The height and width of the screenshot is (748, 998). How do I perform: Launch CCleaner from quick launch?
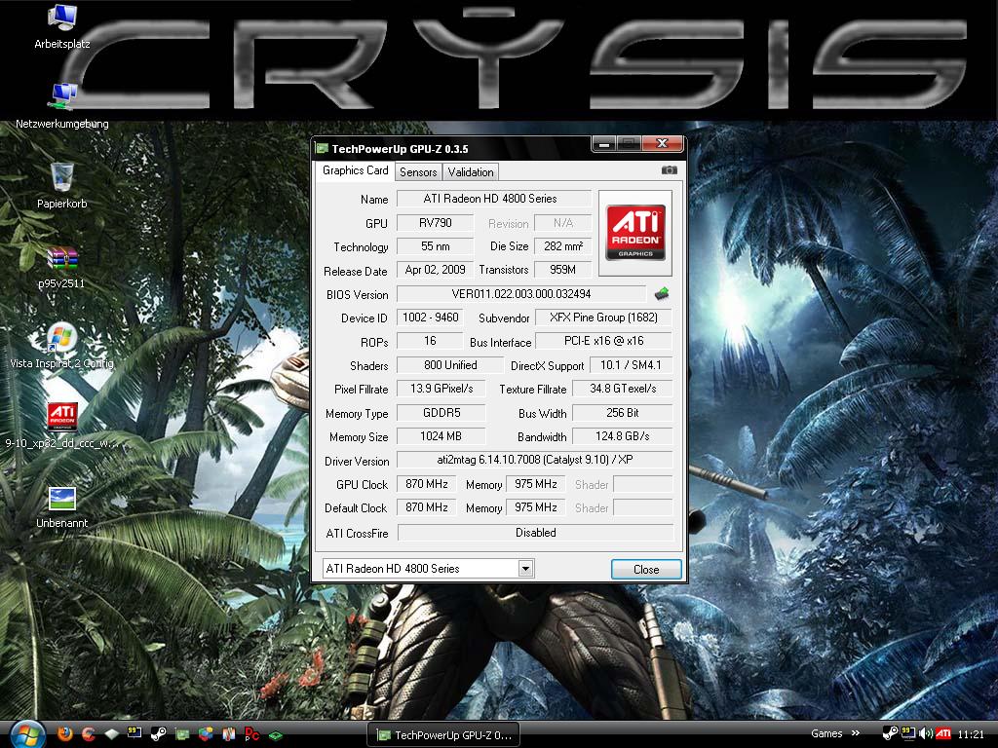tap(88, 734)
